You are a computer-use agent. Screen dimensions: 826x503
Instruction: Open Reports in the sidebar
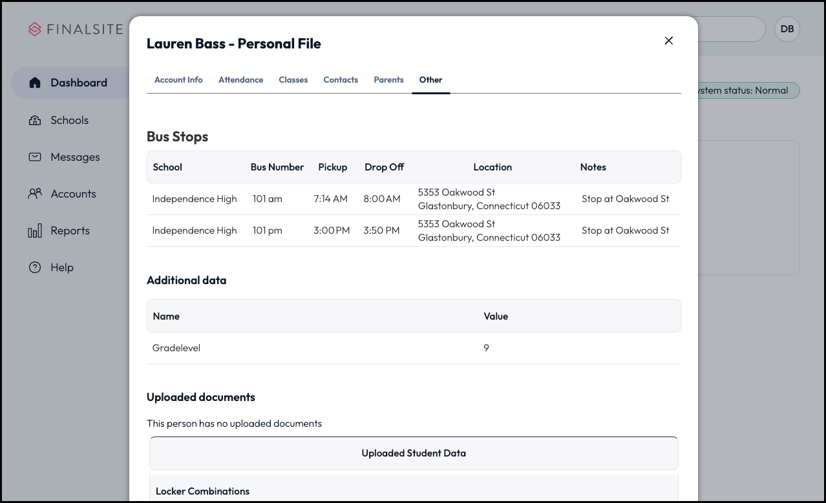70,231
